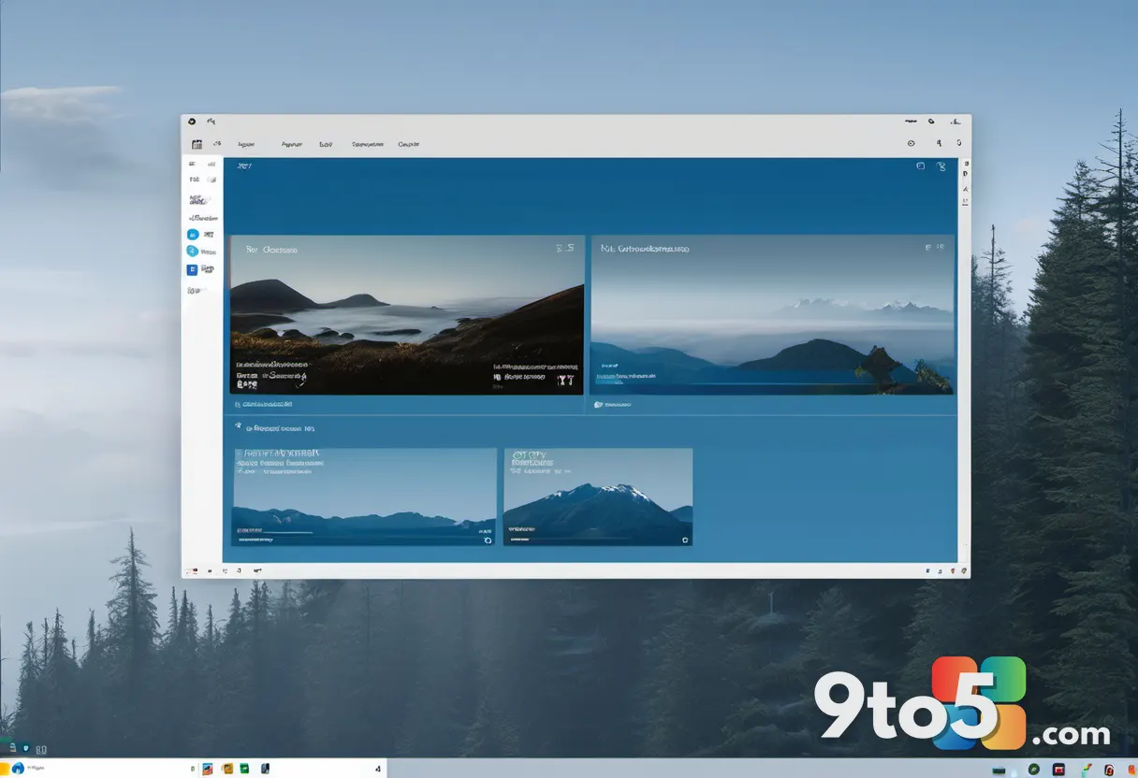Click the red square system tray icon
Screen dimensions: 1138x778
(1058, 769)
